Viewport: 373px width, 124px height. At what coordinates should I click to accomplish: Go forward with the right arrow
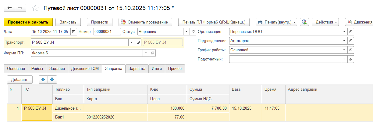point(20,8)
